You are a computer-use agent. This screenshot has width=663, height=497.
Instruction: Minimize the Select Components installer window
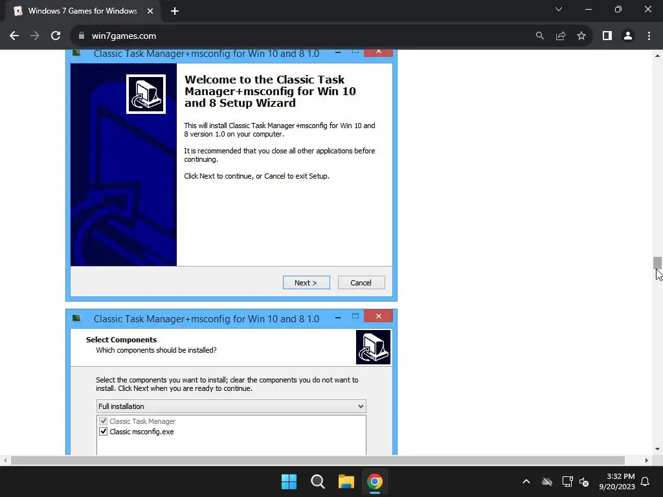click(x=338, y=317)
